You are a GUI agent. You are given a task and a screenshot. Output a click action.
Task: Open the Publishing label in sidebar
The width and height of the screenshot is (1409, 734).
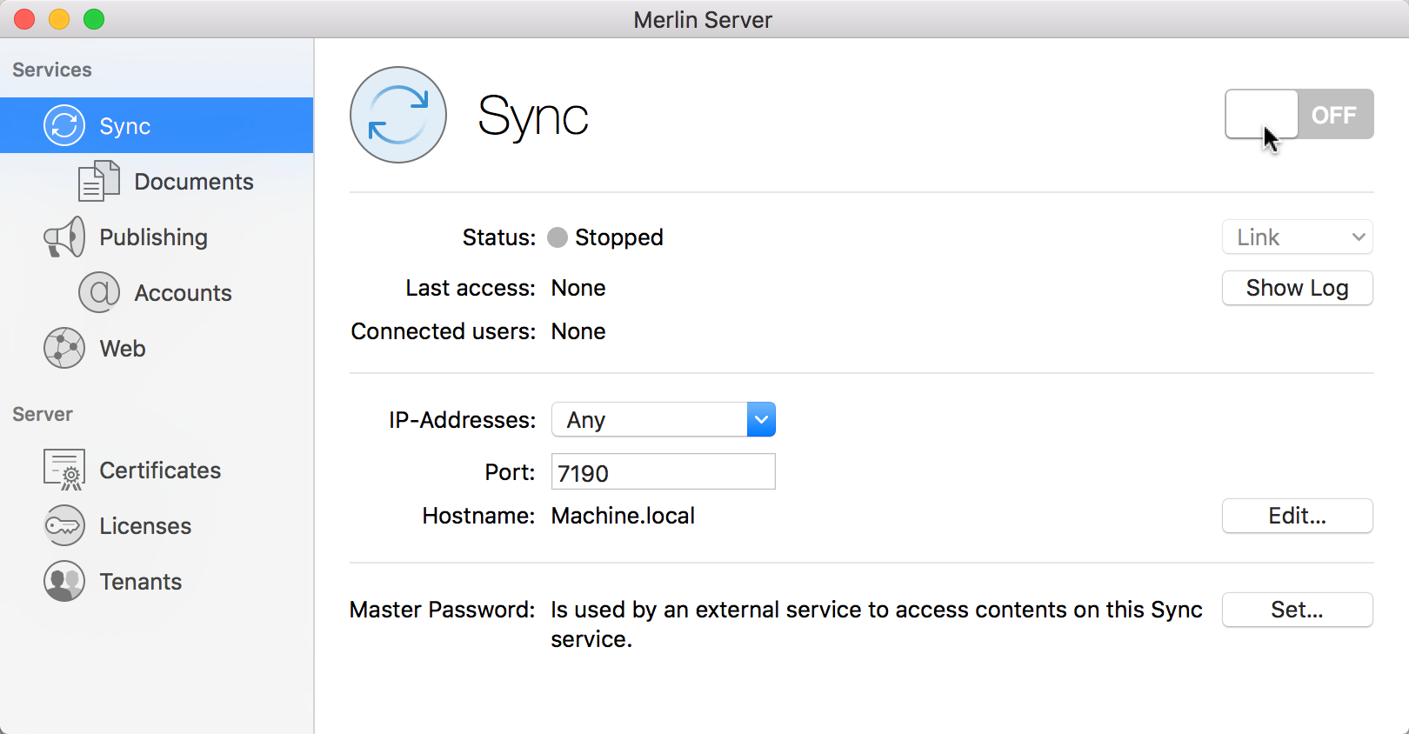(153, 237)
